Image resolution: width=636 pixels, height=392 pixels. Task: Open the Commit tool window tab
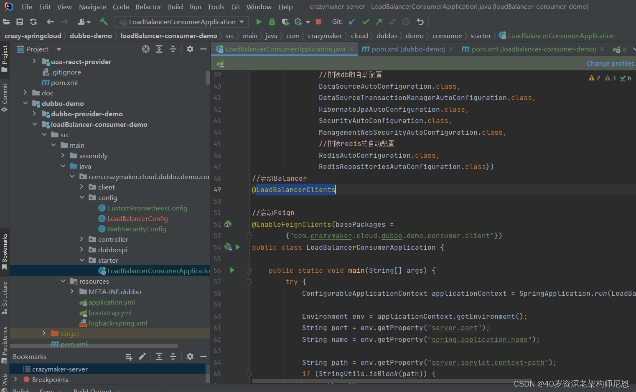point(5,97)
